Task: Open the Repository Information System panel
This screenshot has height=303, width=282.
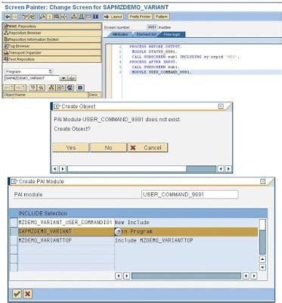Action: 51,39
